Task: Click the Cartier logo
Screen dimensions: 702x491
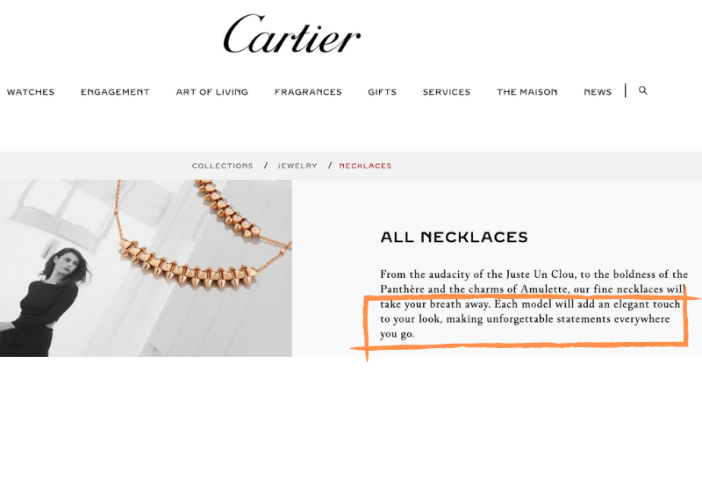Action: (x=292, y=34)
